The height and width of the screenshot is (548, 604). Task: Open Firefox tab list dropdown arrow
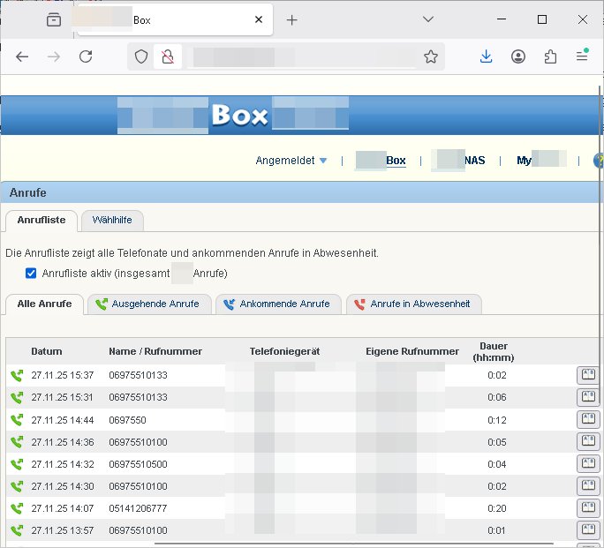pos(428,19)
